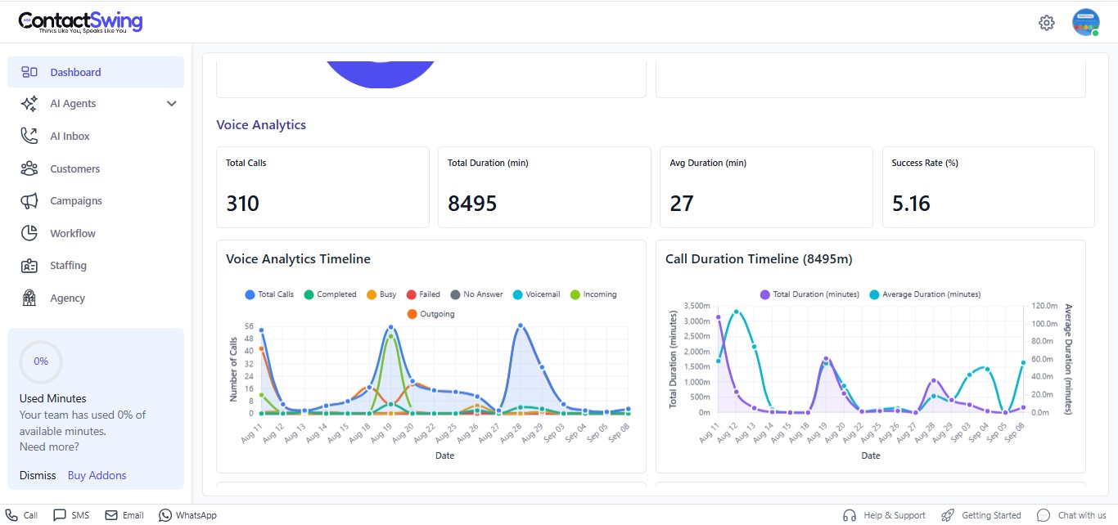Click the 0% used minutes progress ring
This screenshot has height=525, width=1118.
[41, 361]
